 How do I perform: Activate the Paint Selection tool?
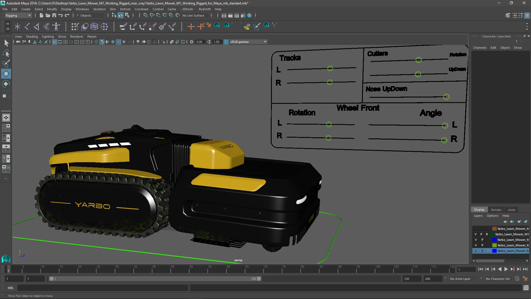tap(6, 63)
